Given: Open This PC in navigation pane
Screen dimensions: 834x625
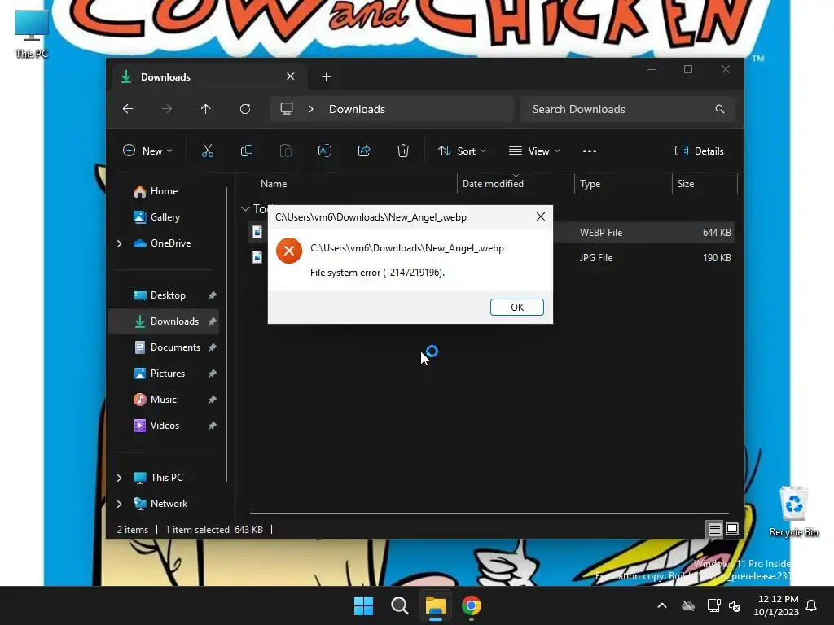Looking at the screenshot, I should tap(166, 477).
